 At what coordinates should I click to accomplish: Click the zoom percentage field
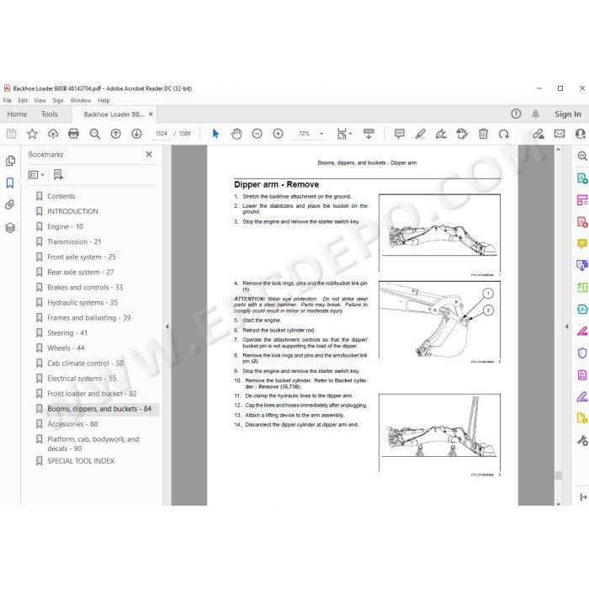point(305,134)
